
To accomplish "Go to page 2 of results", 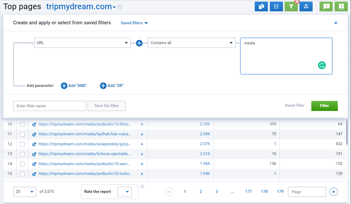I will tap(201, 192).
